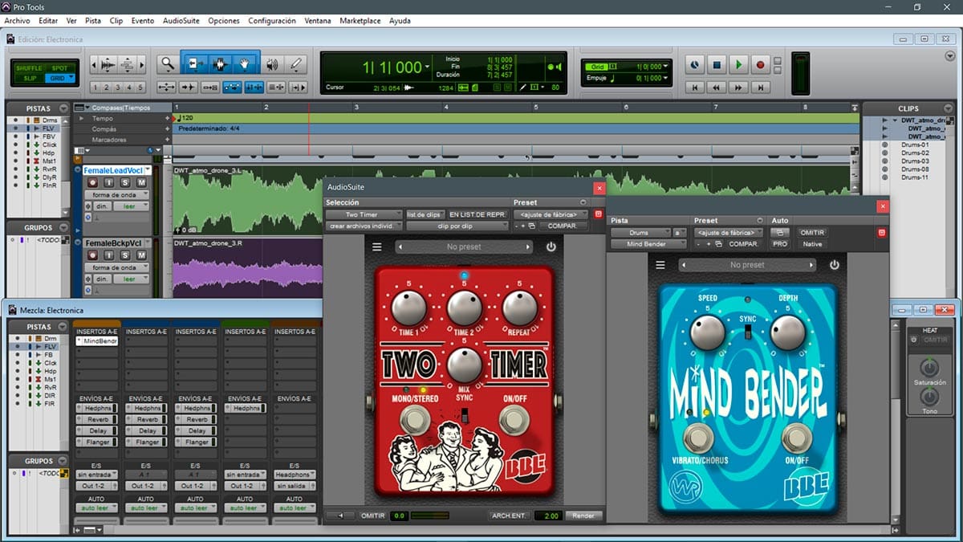Arm recording with the Record button
Viewport: 963px width, 542px height.
click(759, 64)
